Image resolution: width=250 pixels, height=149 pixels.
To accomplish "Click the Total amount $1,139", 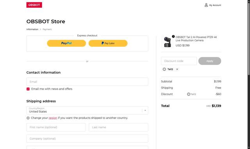I will click(x=216, y=106).
